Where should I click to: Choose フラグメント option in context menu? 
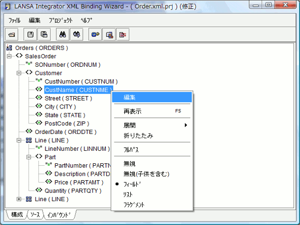(152, 205)
